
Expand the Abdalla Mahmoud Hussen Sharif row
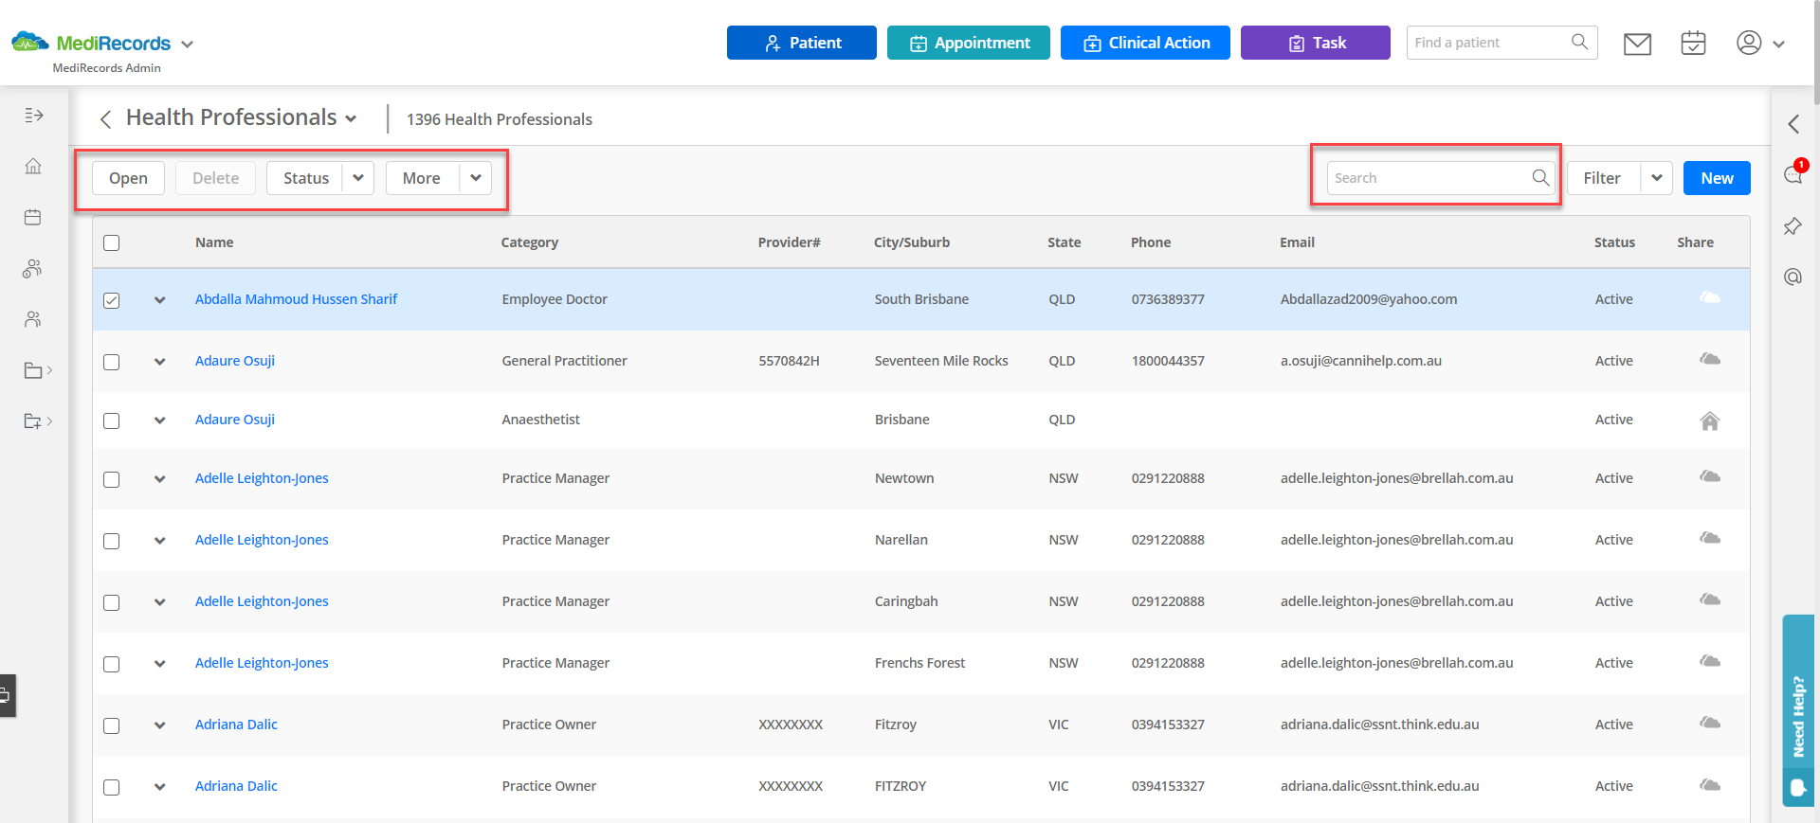pyautogui.click(x=159, y=300)
